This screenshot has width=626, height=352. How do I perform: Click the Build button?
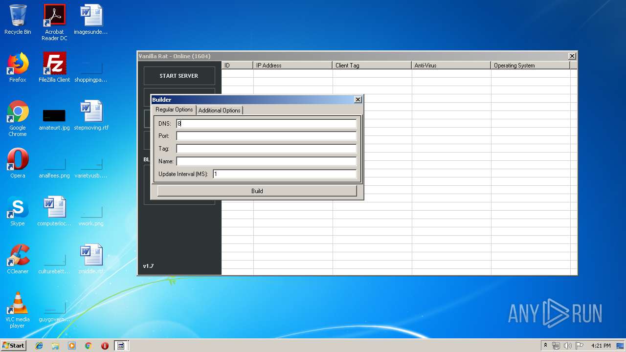click(257, 191)
